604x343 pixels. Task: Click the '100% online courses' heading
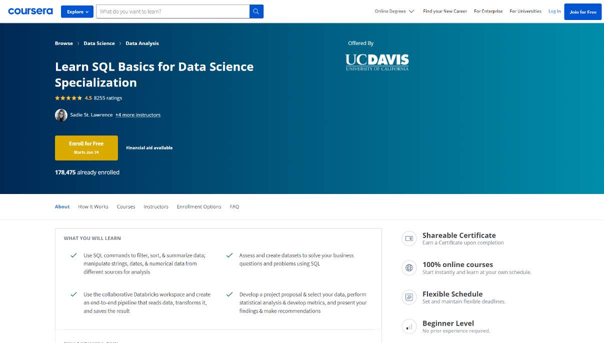pyautogui.click(x=457, y=264)
